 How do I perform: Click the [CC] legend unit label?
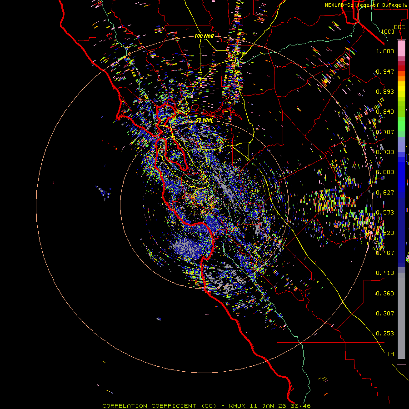(388, 31)
